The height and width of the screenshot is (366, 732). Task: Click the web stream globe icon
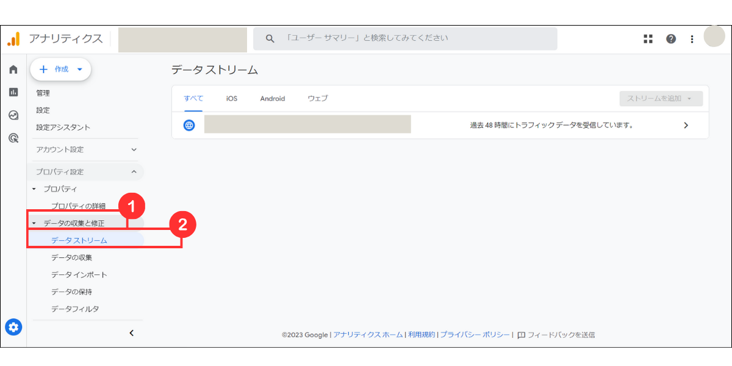click(190, 125)
